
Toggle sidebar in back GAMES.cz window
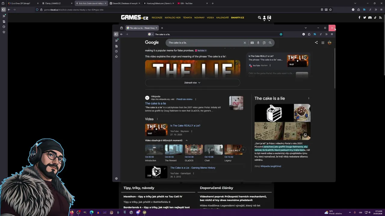(4, 10)
